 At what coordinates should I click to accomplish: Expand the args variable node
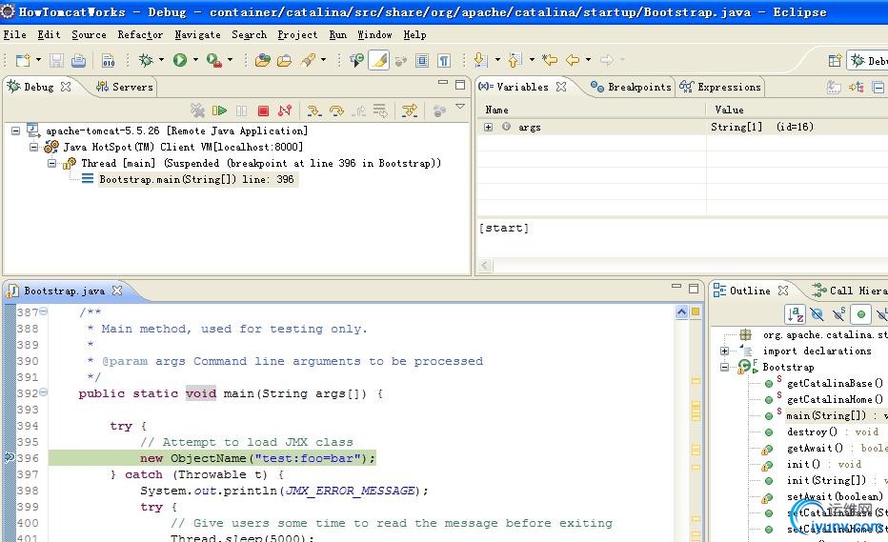(488, 127)
